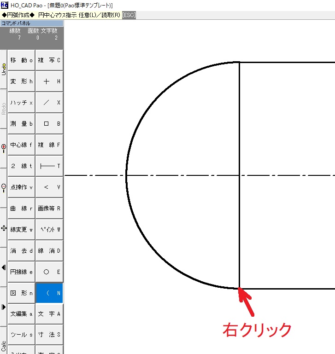
Task: Choose the 消去 (erase) command
Action: click(22, 250)
